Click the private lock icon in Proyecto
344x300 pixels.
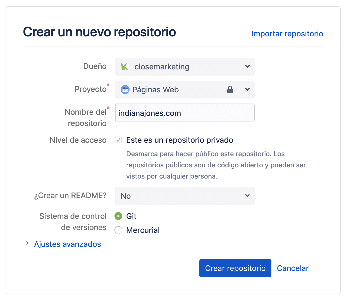pyautogui.click(x=230, y=90)
